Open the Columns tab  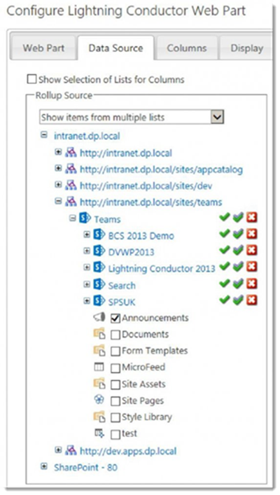187,48
